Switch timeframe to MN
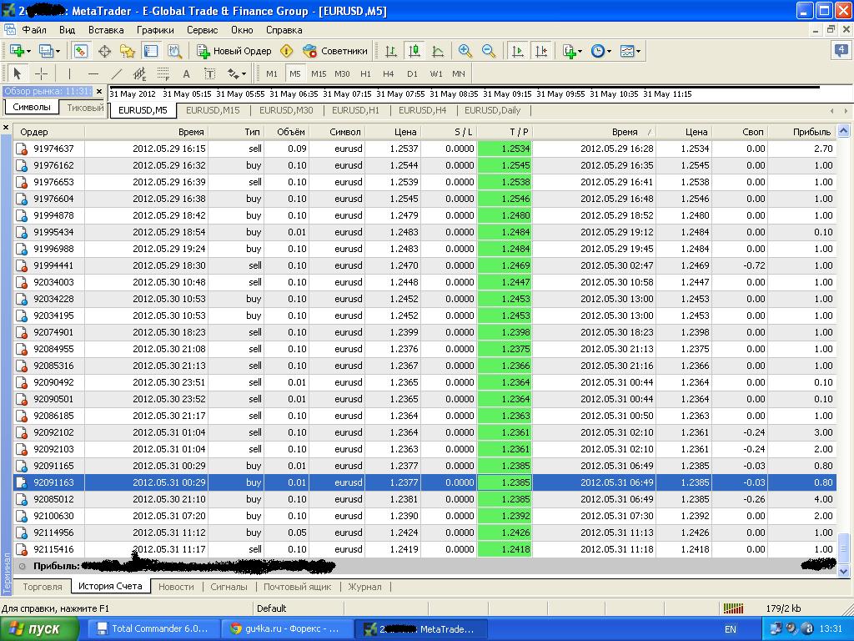854x641 pixels. click(x=459, y=73)
